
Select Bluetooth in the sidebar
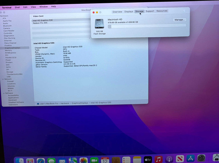pos(7,26)
